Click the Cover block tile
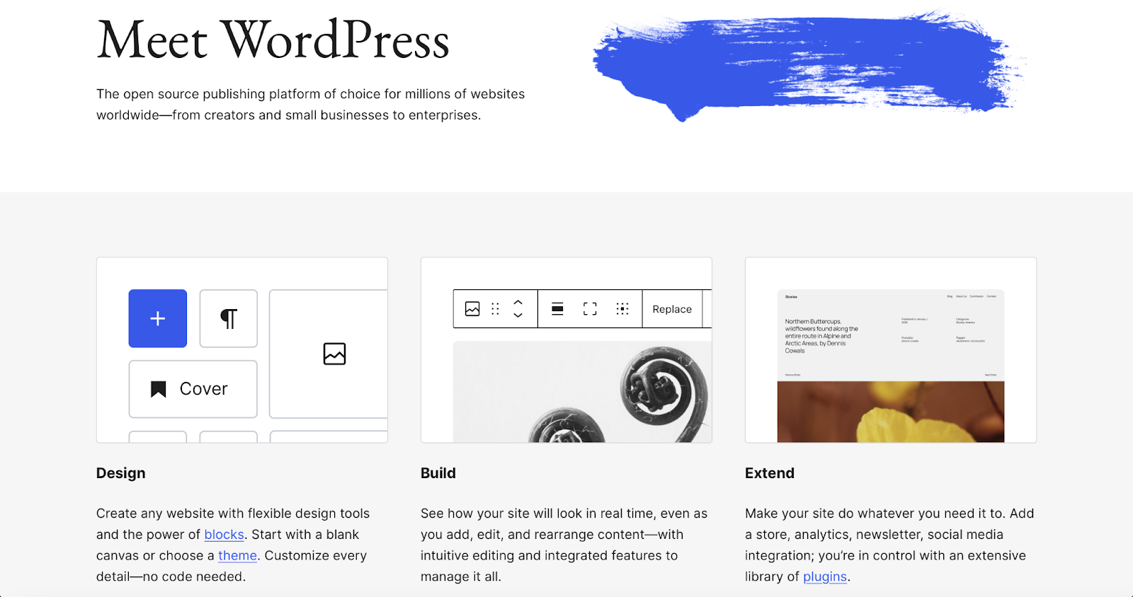 (193, 389)
